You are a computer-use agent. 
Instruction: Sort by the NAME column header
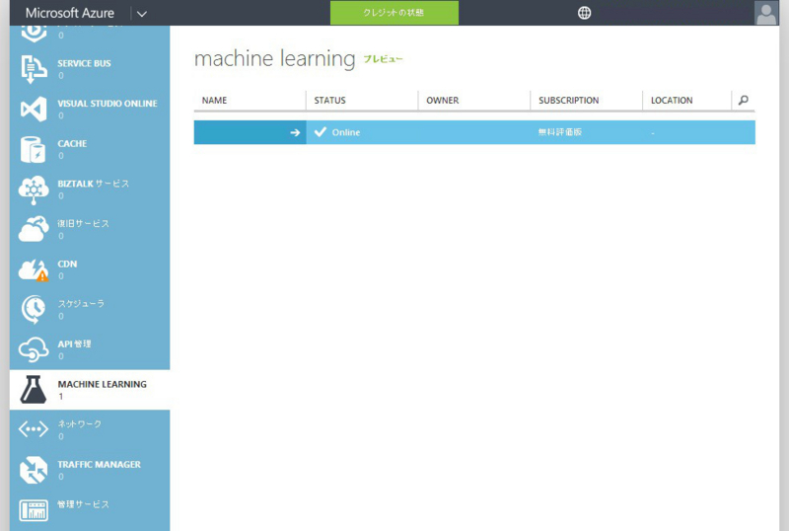[x=214, y=101]
